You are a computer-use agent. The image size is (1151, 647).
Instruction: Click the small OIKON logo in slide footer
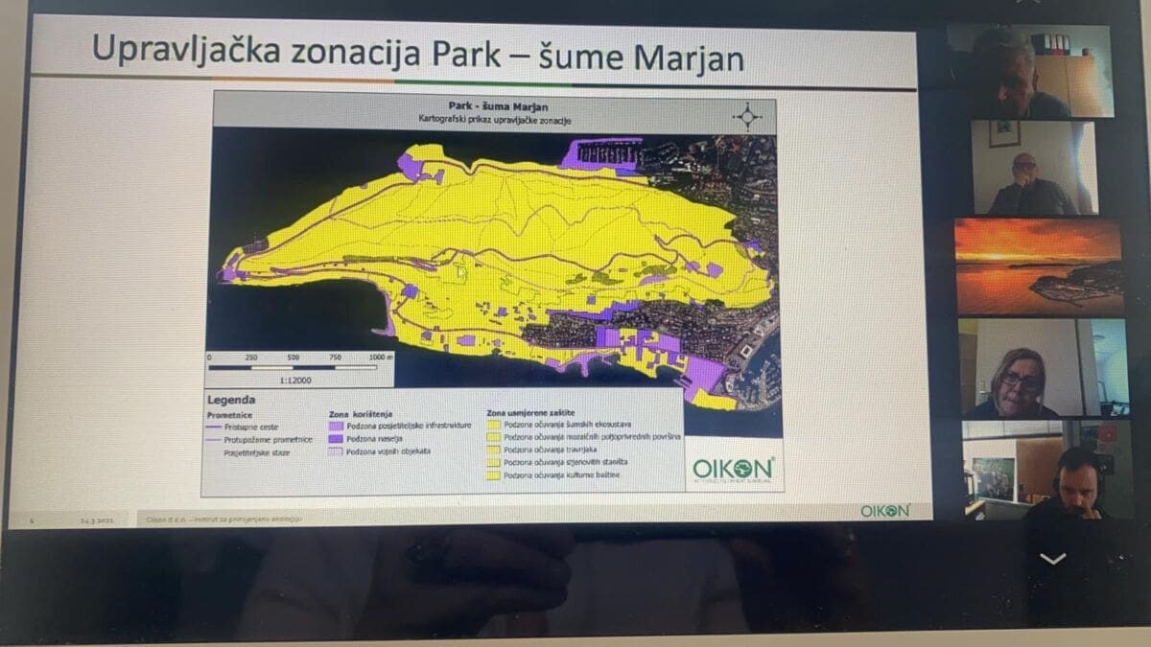tap(884, 511)
